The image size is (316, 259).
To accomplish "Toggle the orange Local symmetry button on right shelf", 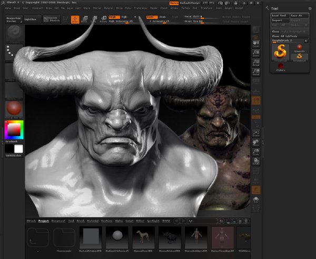I will click(256, 101).
